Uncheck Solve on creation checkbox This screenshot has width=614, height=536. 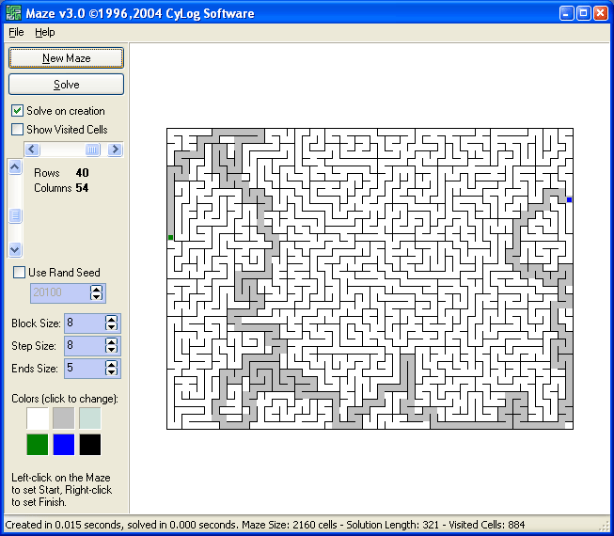coord(17,111)
